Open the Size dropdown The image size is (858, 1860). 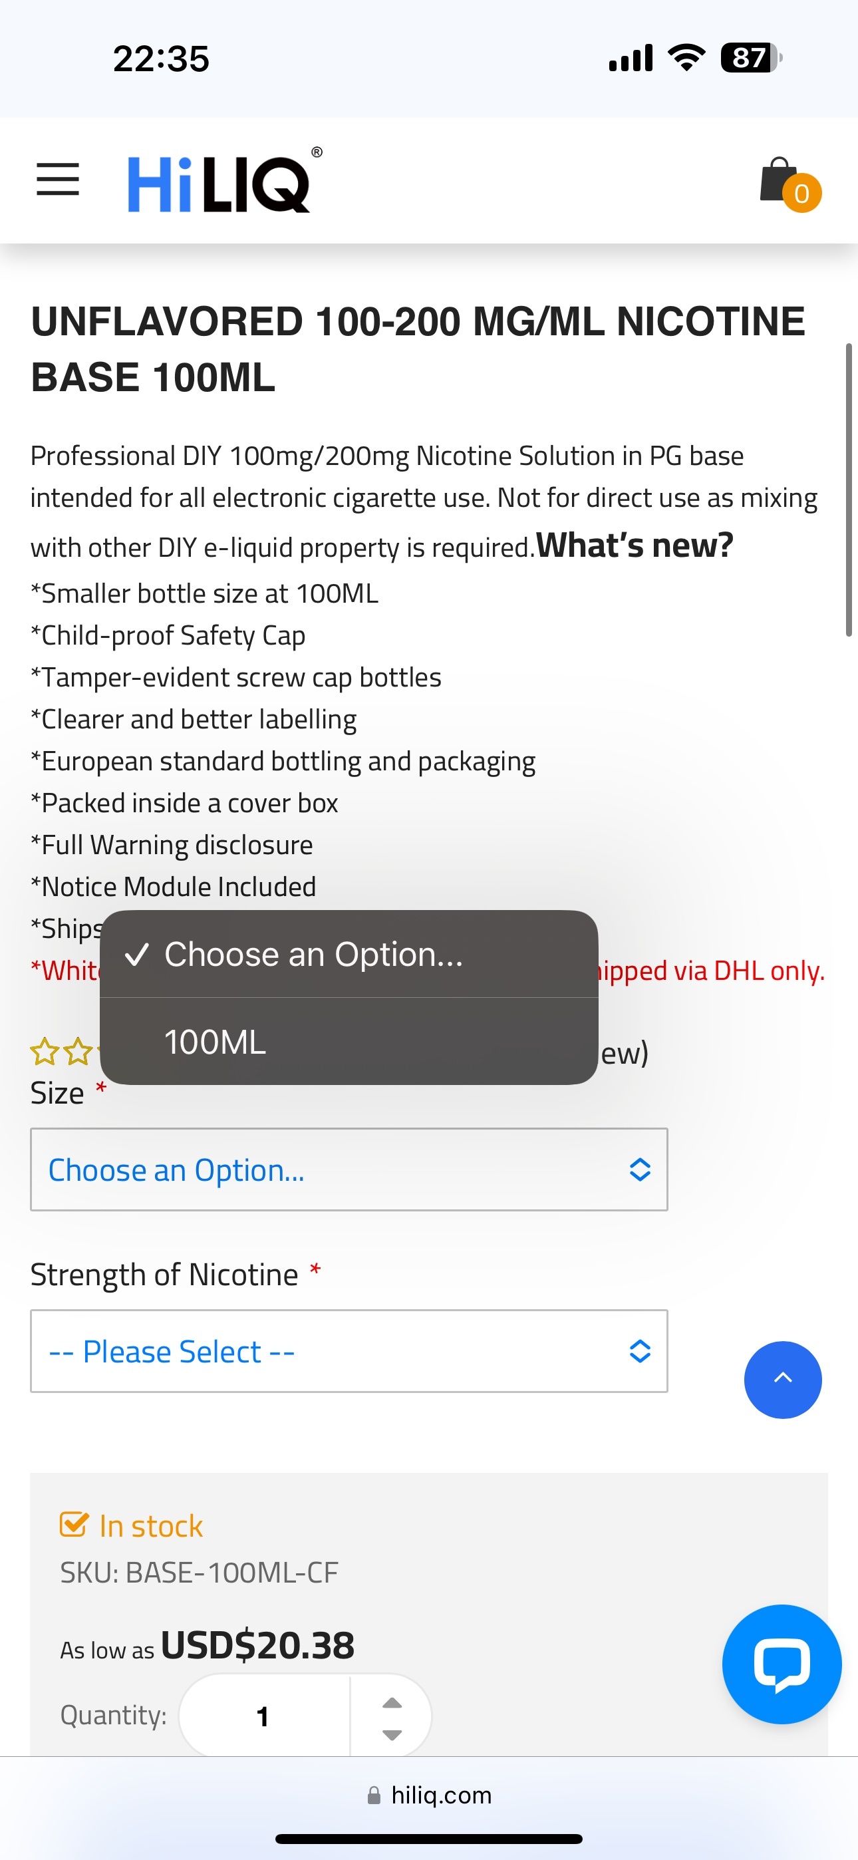(x=348, y=1169)
